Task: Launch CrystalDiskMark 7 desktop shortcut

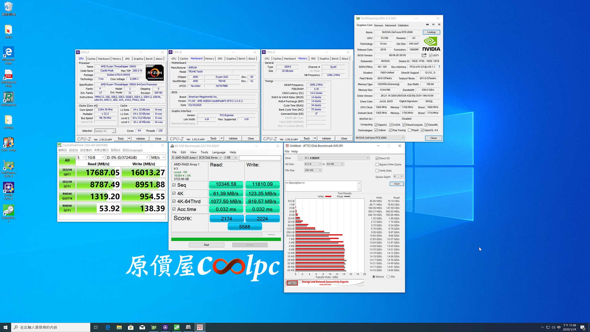Action: pos(9,213)
